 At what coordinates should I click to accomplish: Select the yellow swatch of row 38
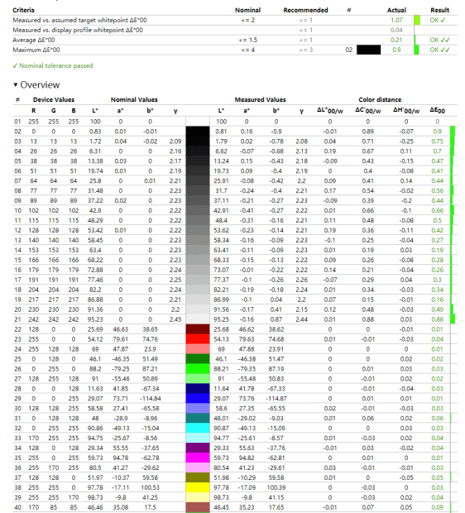click(x=198, y=487)
